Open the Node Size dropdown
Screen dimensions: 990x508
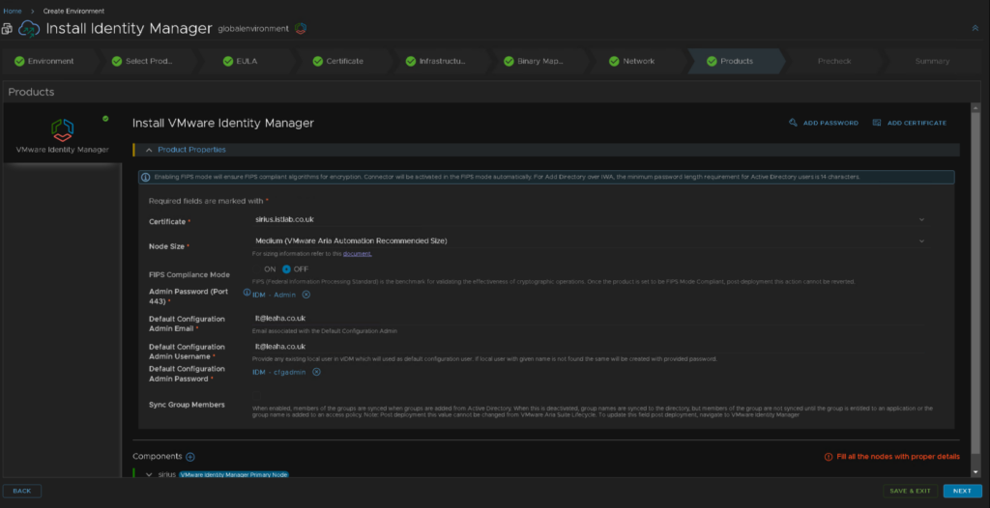590,241
